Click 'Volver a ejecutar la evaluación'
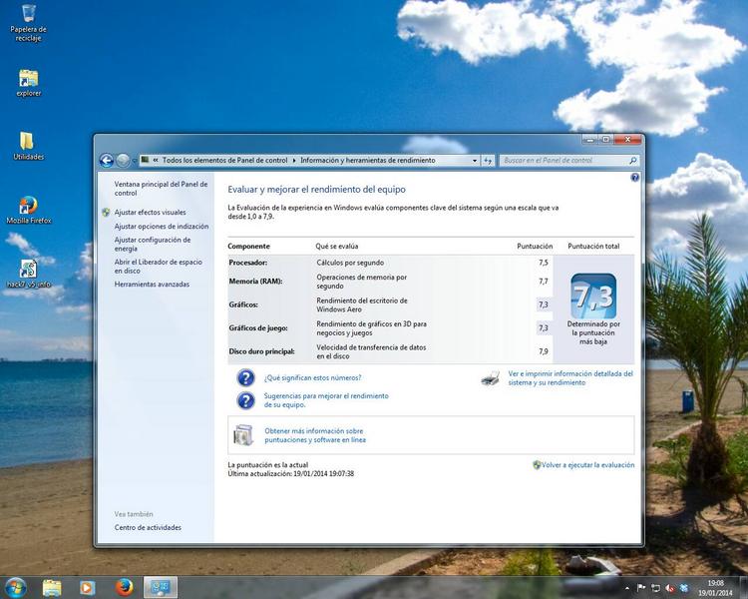The height and width of the screenshot is (599, 748). 587,465
